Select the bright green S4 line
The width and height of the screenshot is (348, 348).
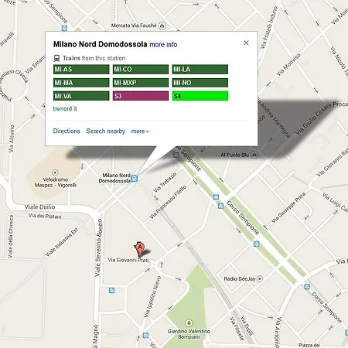pyautogui.click(x=200, y=96)
